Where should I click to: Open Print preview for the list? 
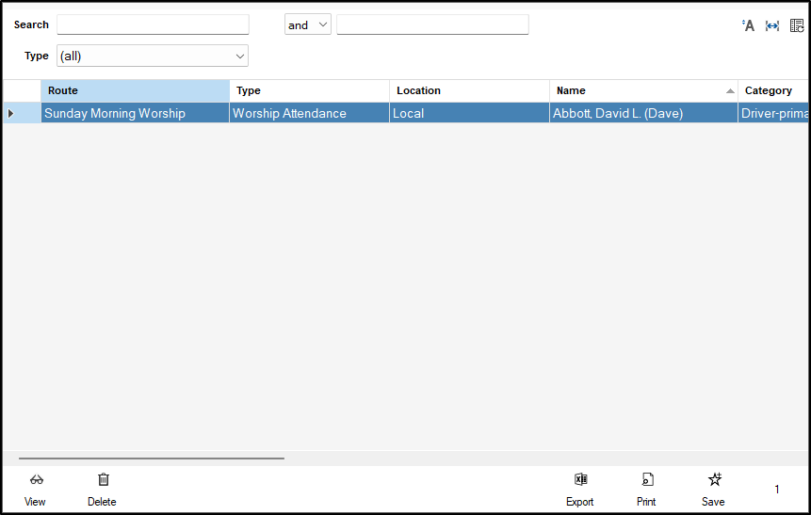tap(646, 480)
